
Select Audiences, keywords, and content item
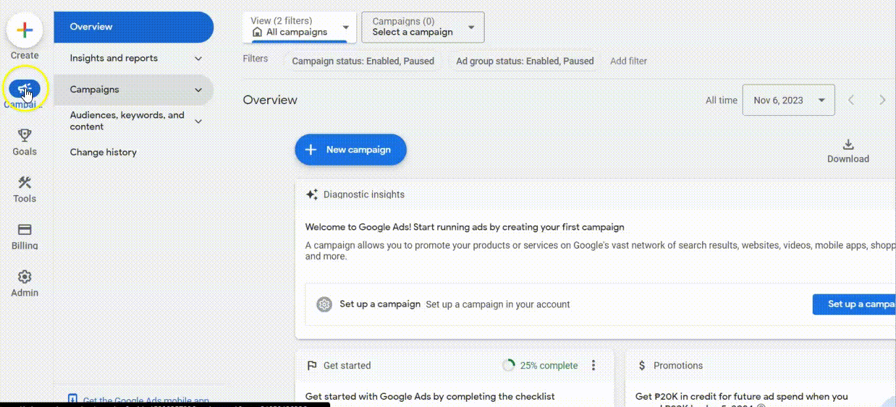click(x=134, y=121)
